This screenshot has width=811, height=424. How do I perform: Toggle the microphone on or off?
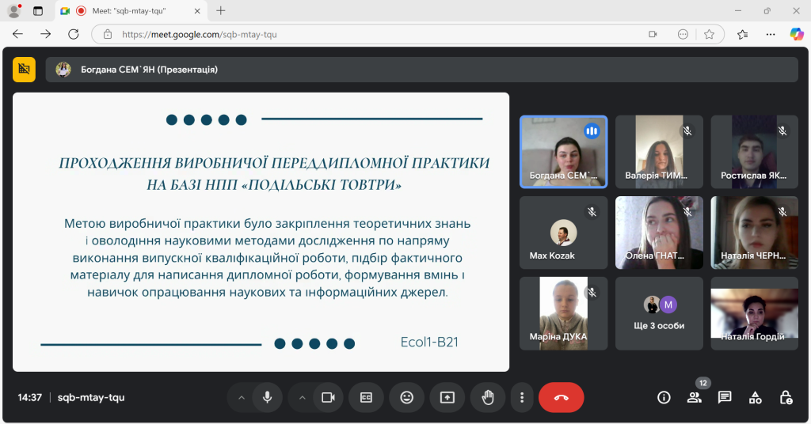[268, 397]
